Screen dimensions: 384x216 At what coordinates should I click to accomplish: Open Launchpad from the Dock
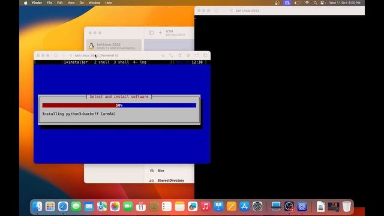pos(50,206)
